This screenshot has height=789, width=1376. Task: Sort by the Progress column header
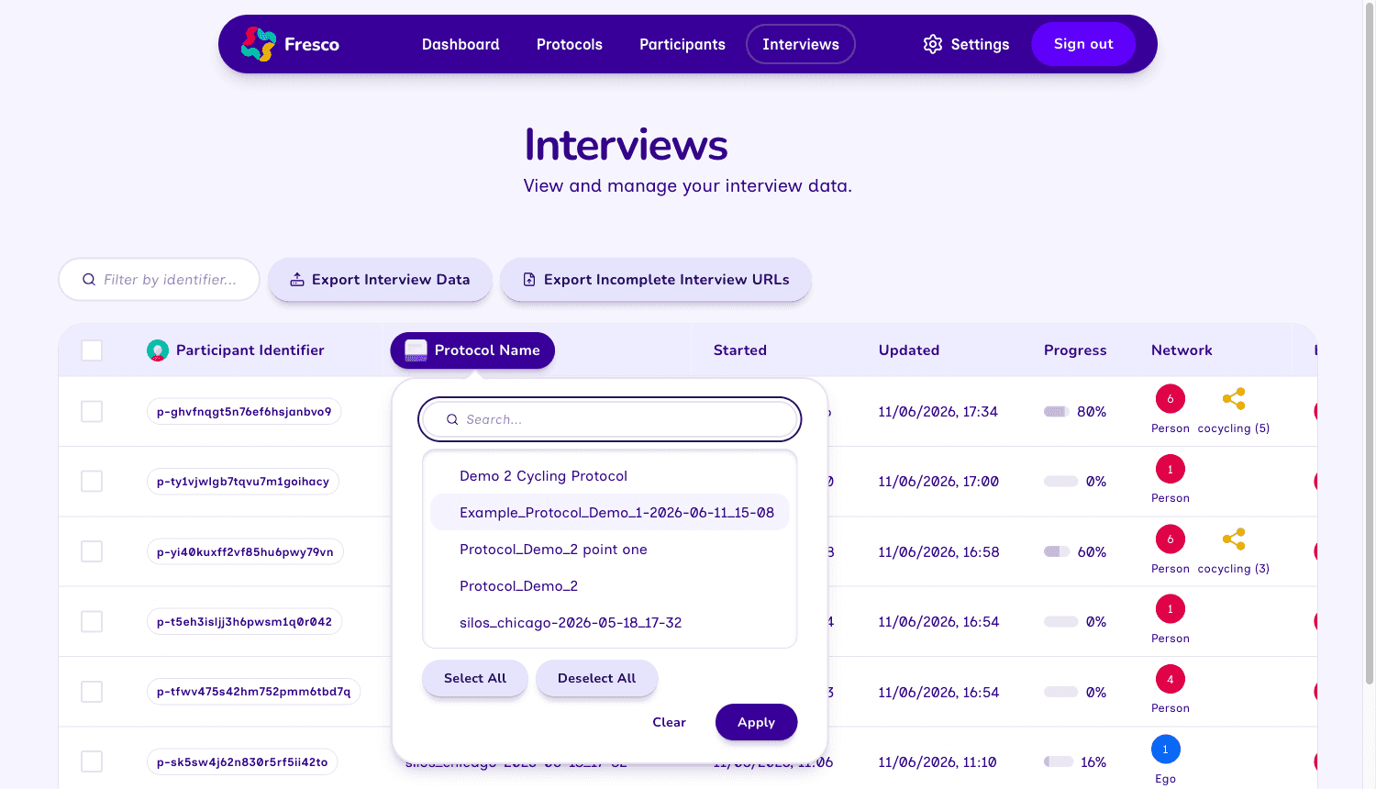click(1075, 350)
